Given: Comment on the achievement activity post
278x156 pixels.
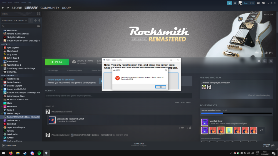Looking at the screenshot, I should 182,128.
